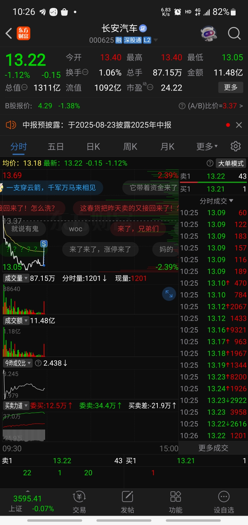Open 更多成交 link
The width and height of the screenshot is (248, 525).
[x=213, y=448]
